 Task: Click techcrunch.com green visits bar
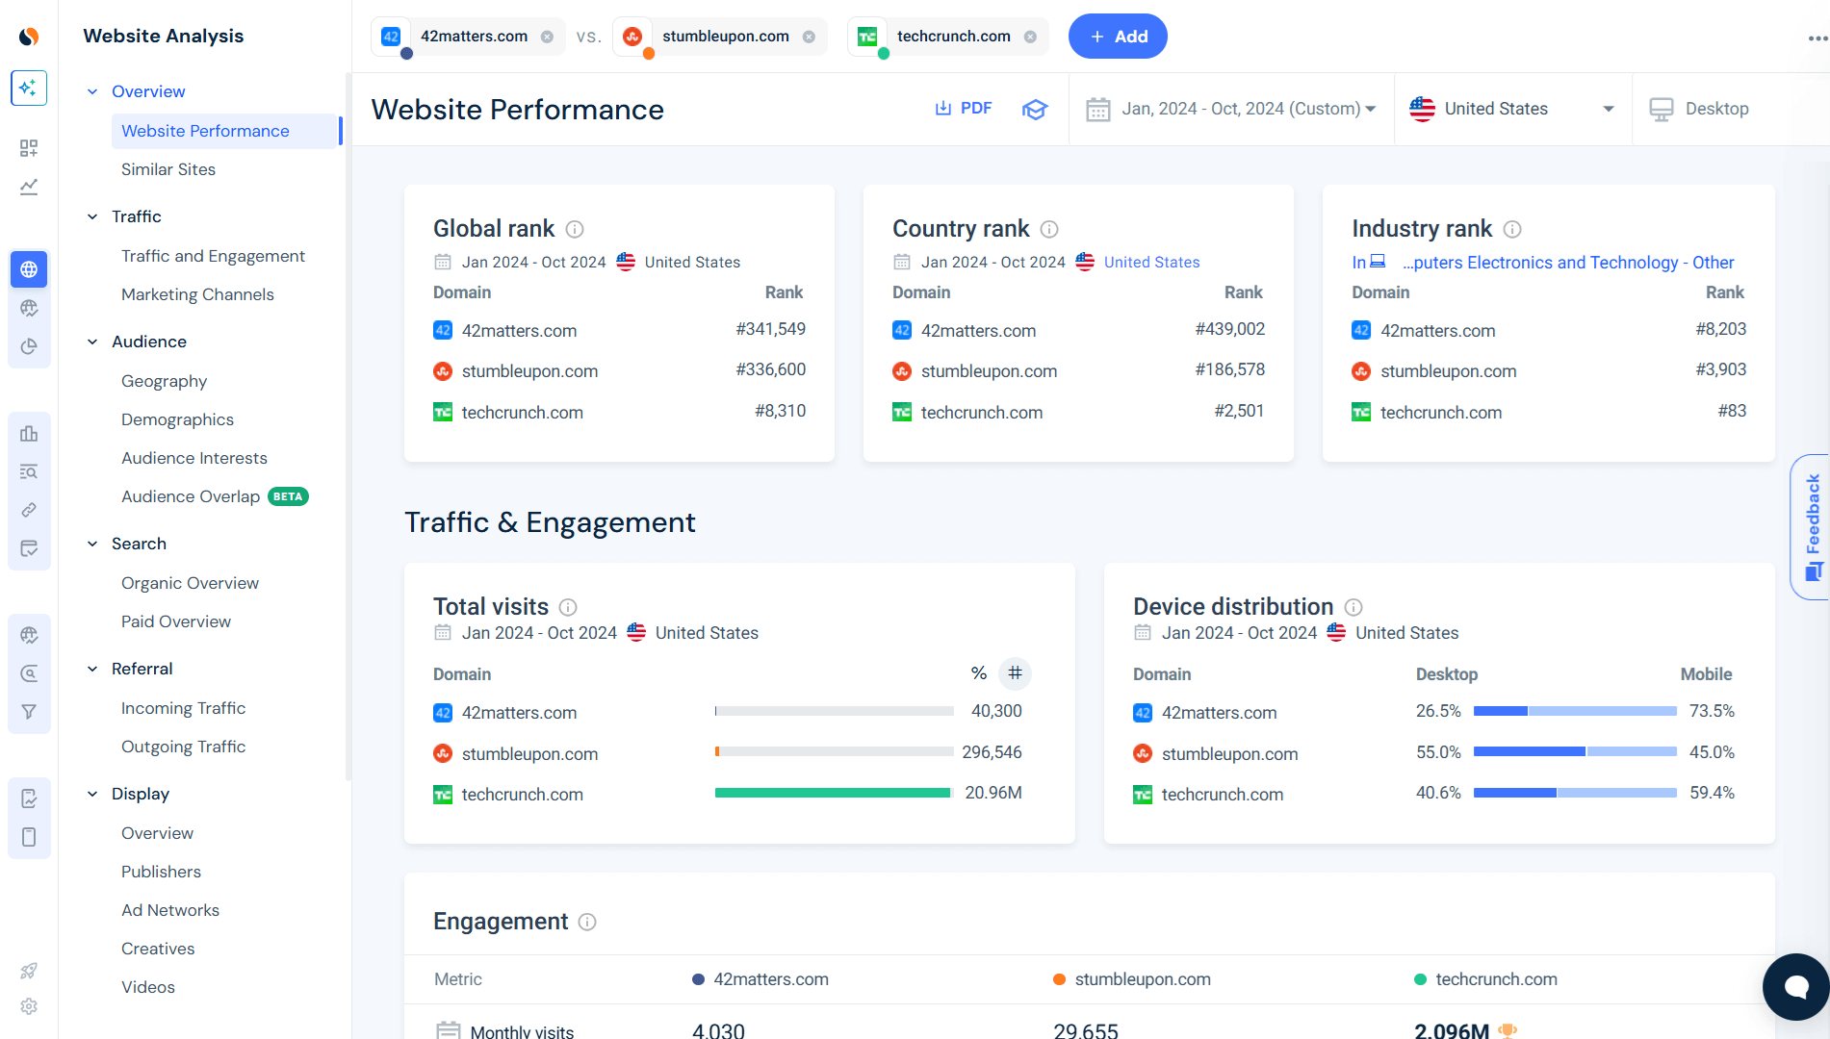click(834, 793)
